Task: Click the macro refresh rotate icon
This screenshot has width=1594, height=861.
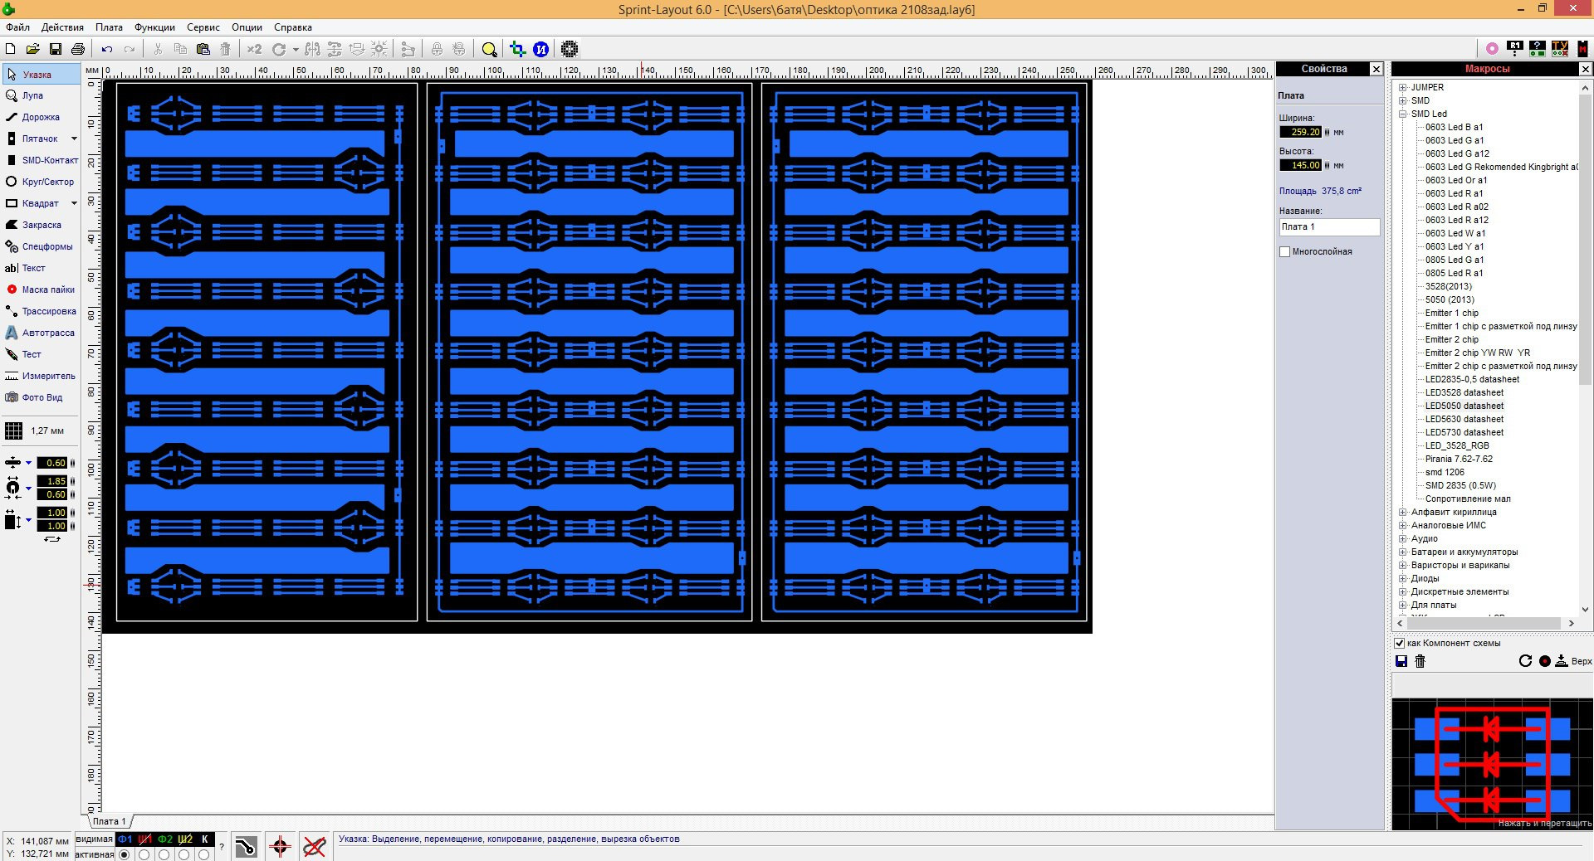Action: 1525,661
